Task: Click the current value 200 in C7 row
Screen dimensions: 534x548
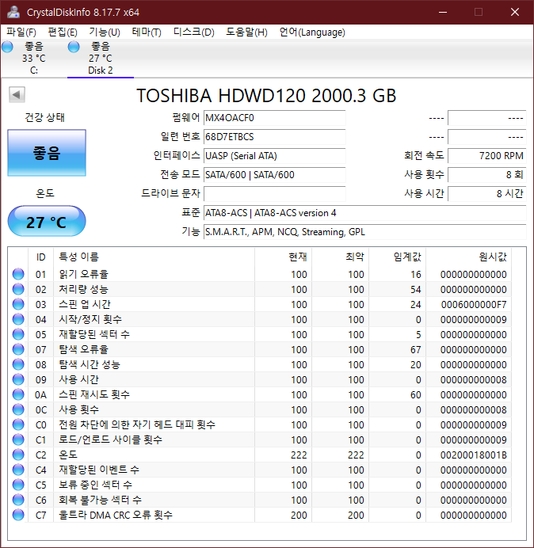Action: coord(299,516)
